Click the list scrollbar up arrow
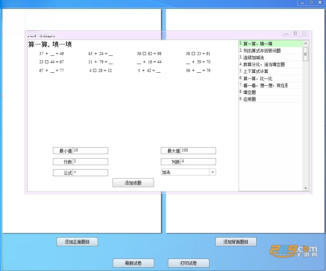326x271 pixels. [305, 43]
